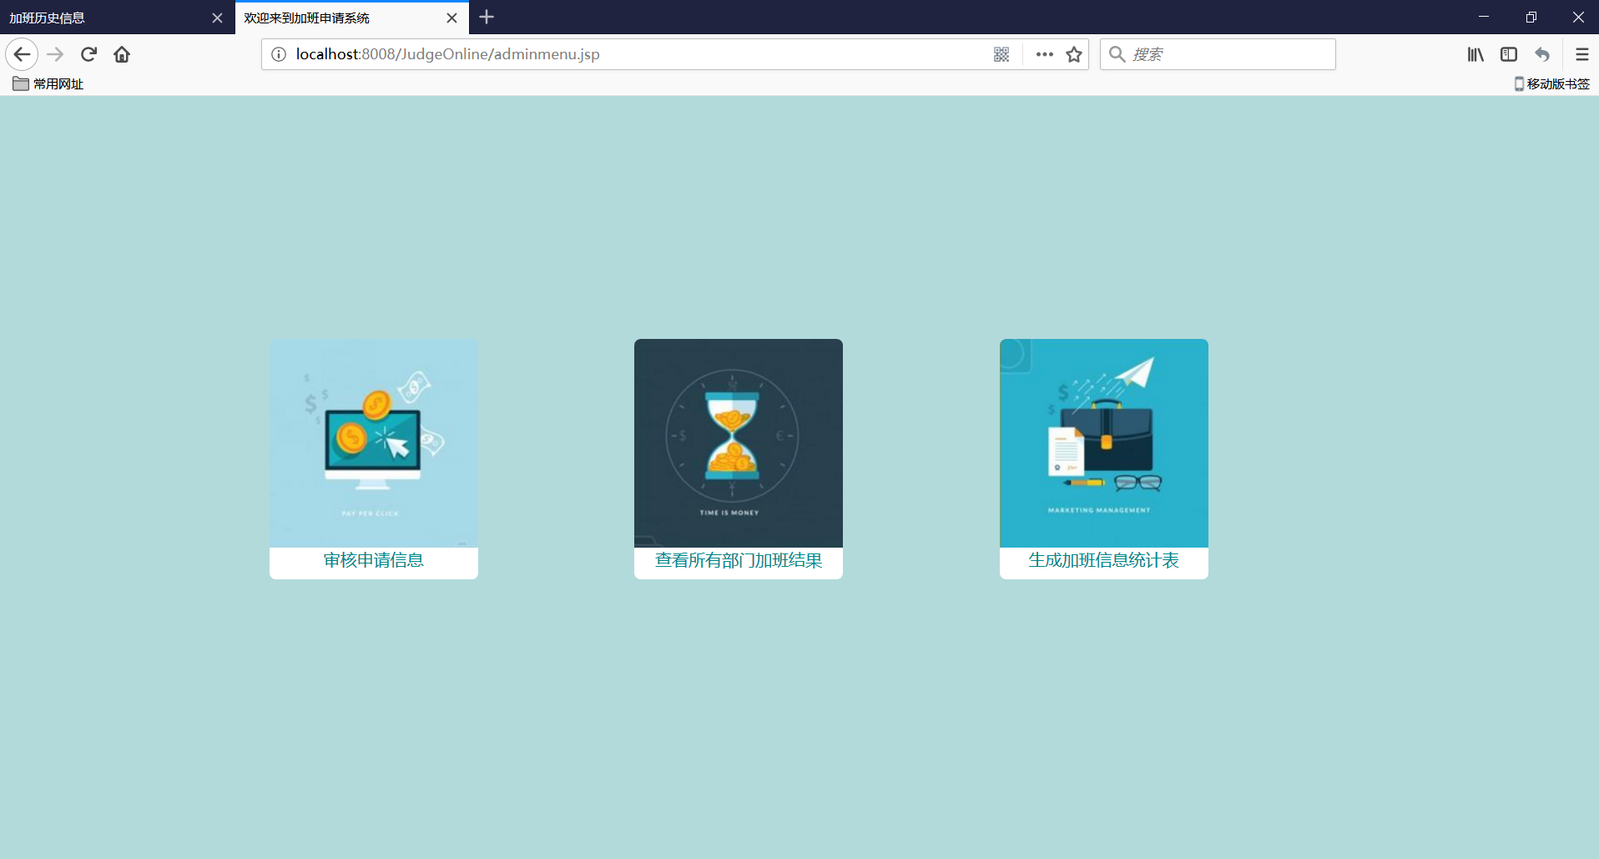Open the page actions three-dot menu
This screenshot has height=859, width=1599.
[1044, 54]
